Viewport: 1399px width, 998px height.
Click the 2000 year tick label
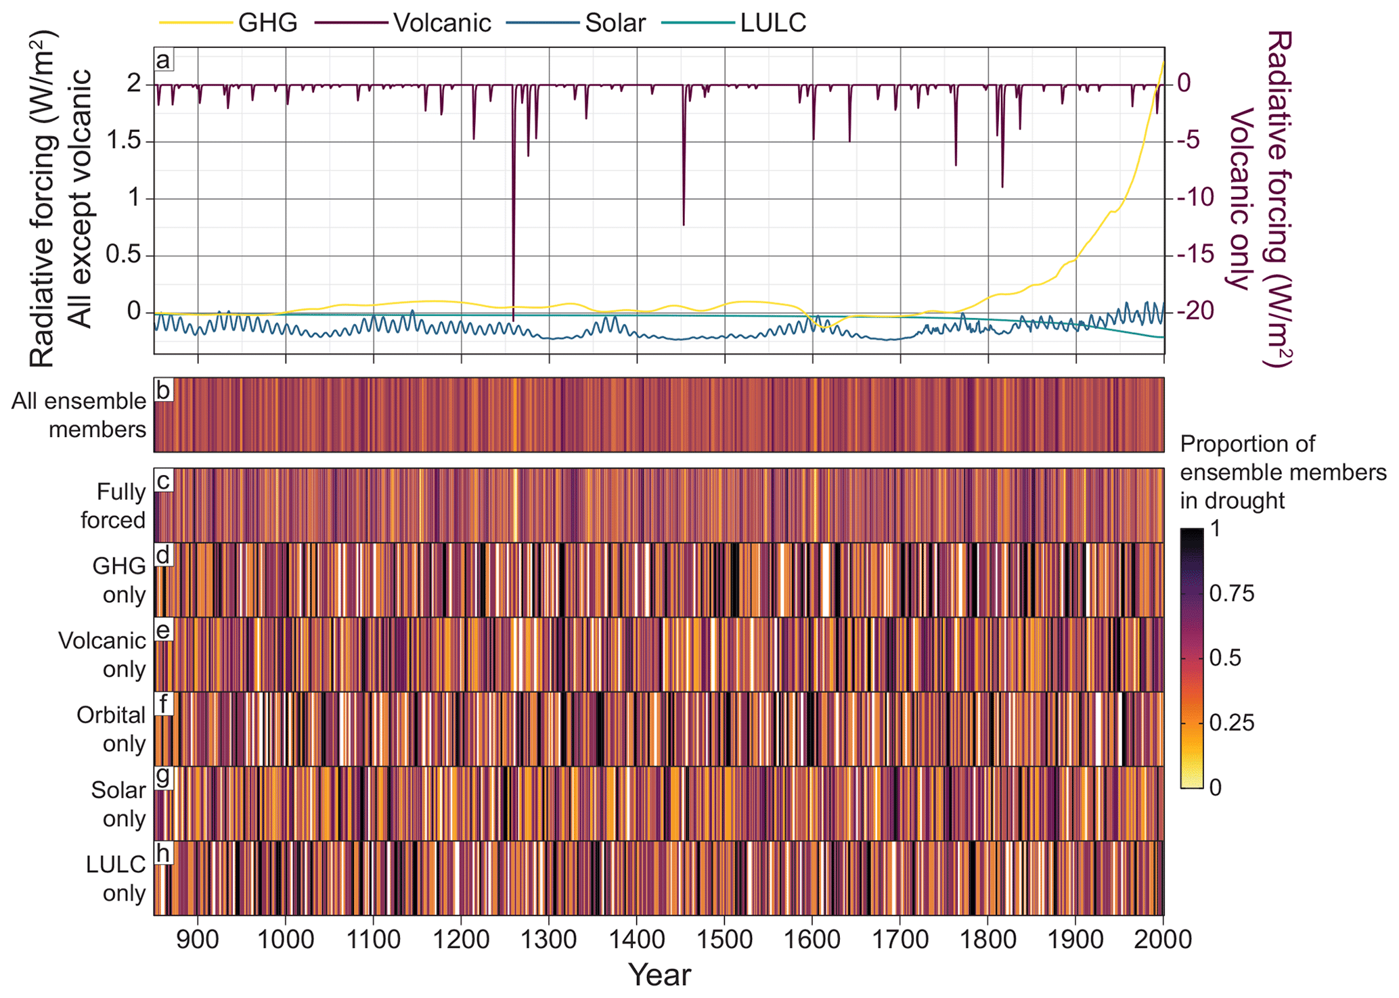coord(1163,939)
